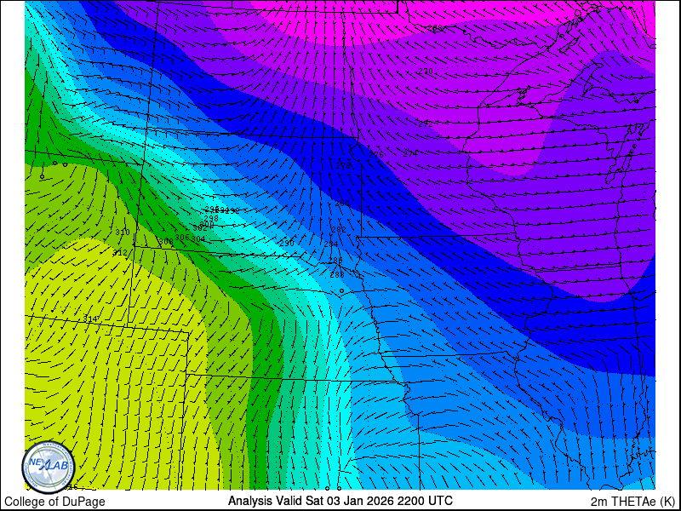Click the 278 contour label
This screenshot has width=681, height=511.
(x=343, y=166)
